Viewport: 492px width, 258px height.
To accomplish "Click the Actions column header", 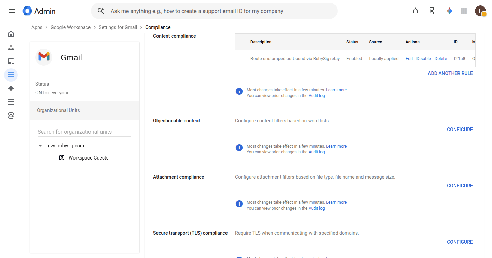I will coord(412,42).
